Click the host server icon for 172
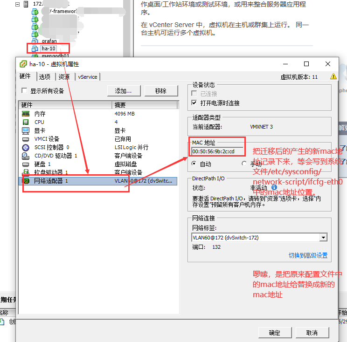The image size is (347, 342). (x=26, y=4)
